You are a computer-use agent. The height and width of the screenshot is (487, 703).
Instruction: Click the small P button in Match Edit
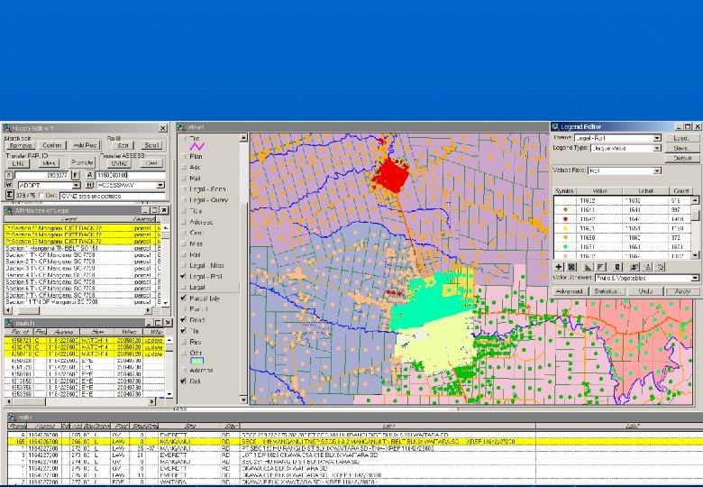[x=9, y=175]
